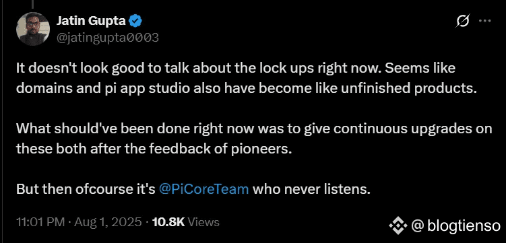Click the Aug 1, 2025 date

pyautogui.click(x=107, y=222)
